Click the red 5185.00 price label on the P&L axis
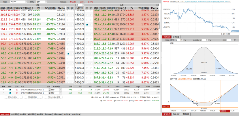 pyautogui.click(x=225, y=111)
